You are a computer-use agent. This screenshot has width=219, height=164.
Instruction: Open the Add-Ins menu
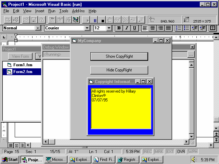coord(78,11)
